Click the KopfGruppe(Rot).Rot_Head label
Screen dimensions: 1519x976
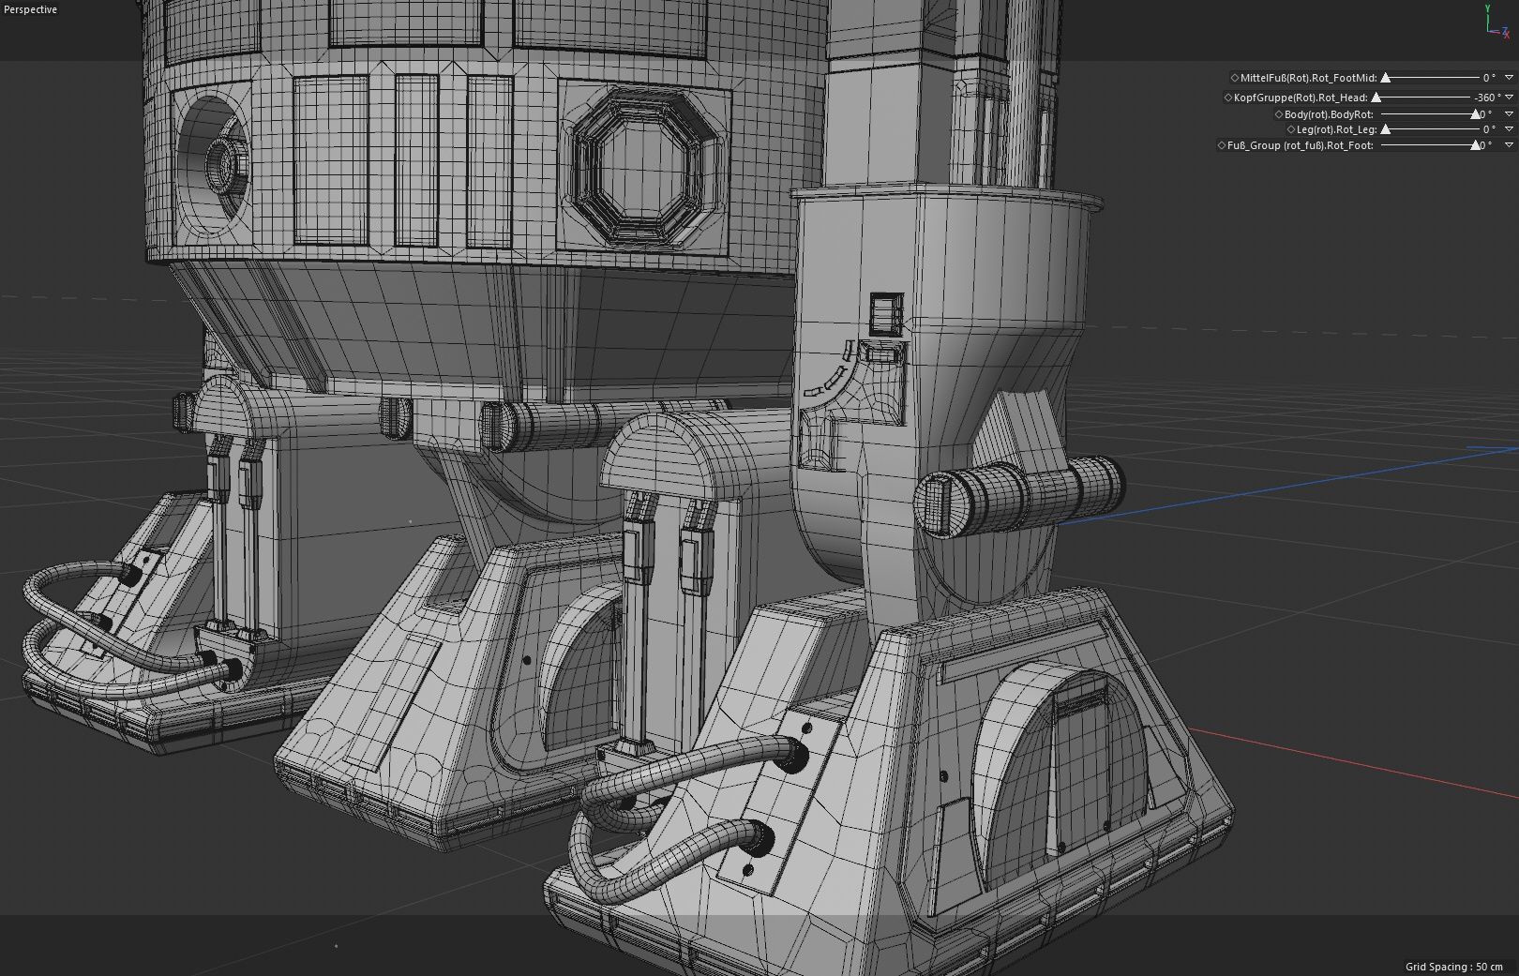(x=1301, y=98)
